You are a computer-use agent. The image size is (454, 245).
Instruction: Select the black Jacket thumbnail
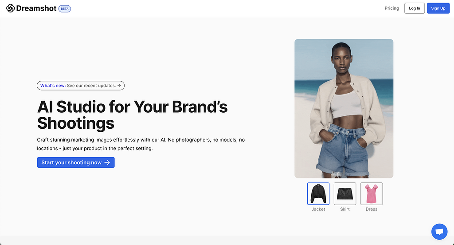[318, 194]
